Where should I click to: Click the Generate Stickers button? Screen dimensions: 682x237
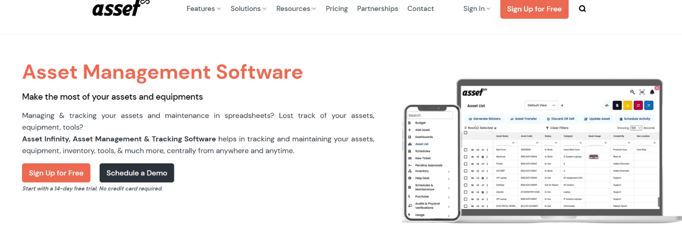click(484, 119)
